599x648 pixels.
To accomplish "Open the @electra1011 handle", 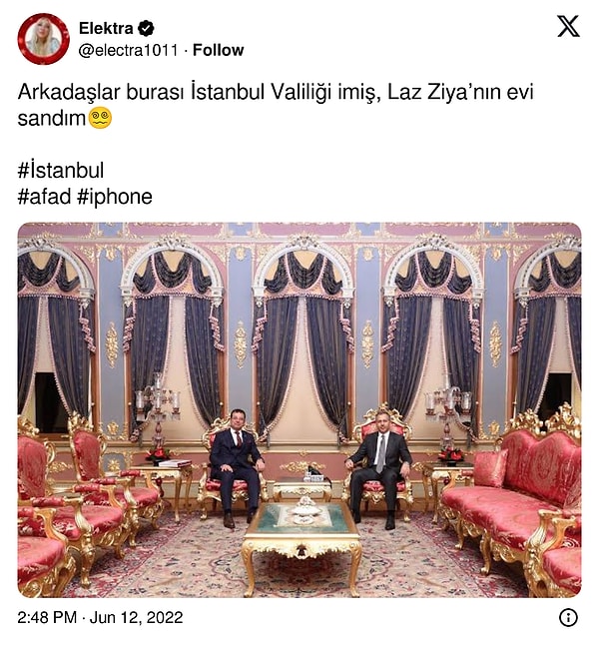I will pos(128,50).
